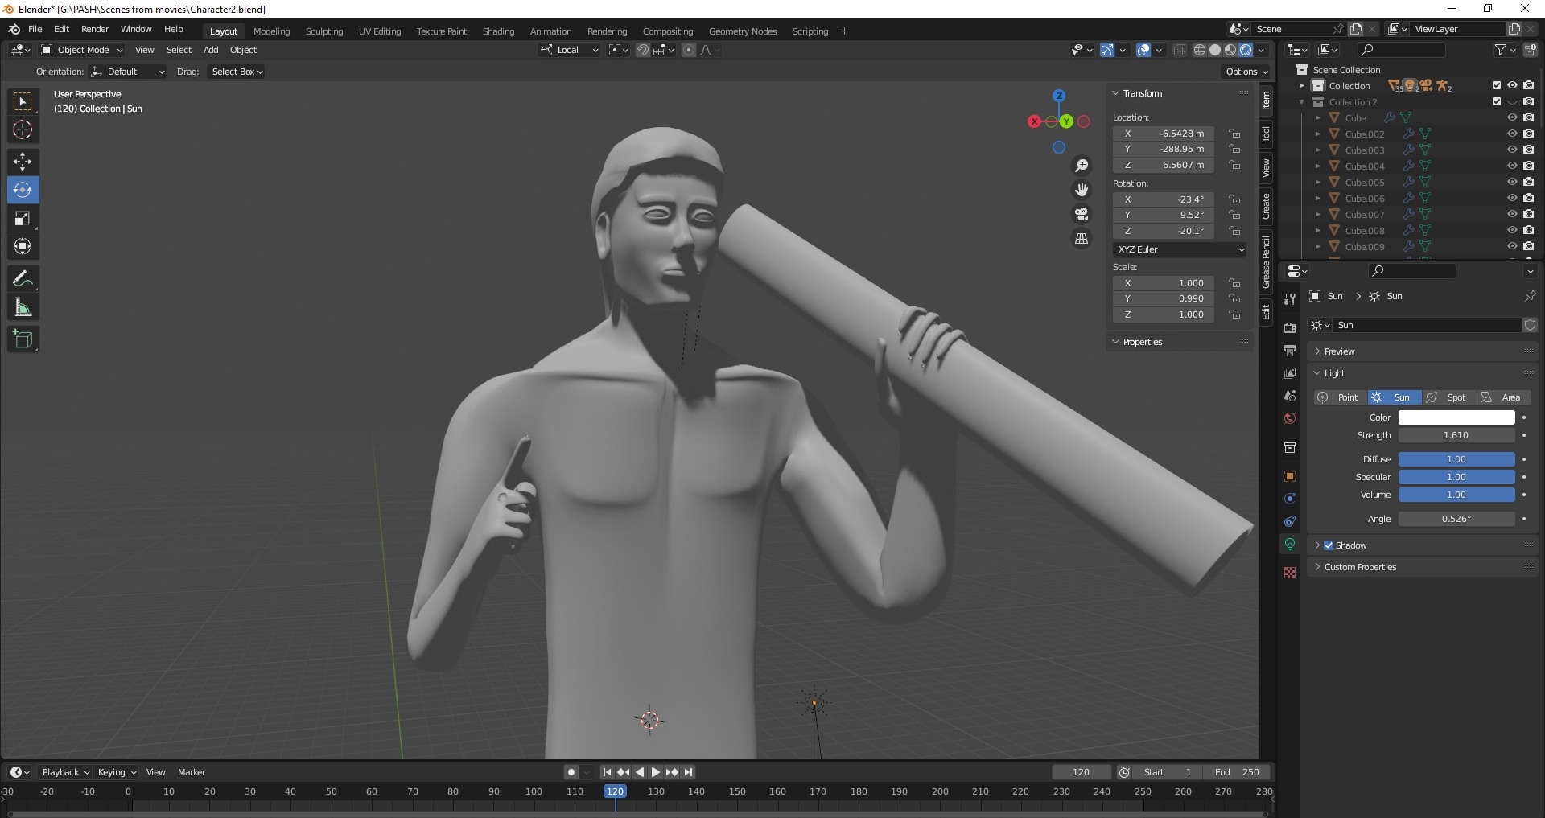This screenshot has height=818, width=1545.
Task: Open the Texture properties tab icon
Action: 1290,573
